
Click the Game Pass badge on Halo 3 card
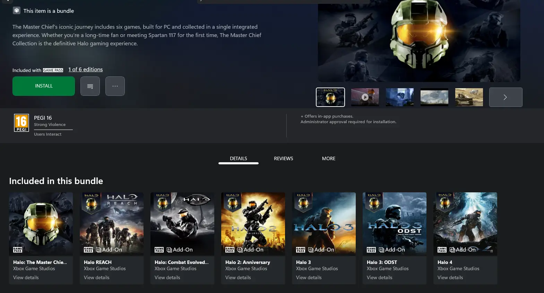pyautogui.click(x=301, y=250)
